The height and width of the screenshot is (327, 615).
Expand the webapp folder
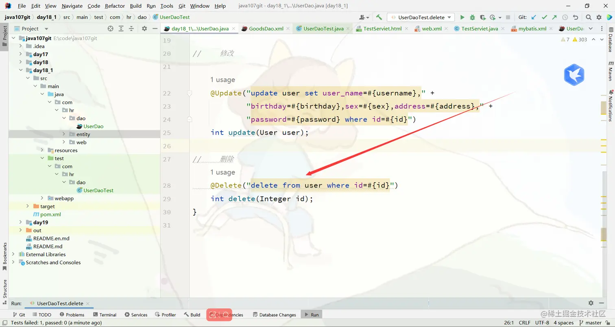[42, 198]
